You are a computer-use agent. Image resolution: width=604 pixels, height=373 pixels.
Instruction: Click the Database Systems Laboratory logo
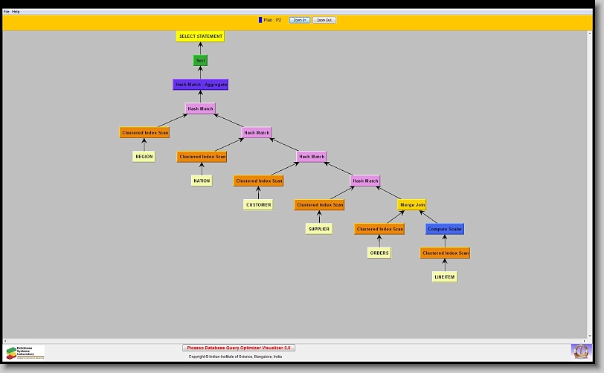tap(25, 352)
